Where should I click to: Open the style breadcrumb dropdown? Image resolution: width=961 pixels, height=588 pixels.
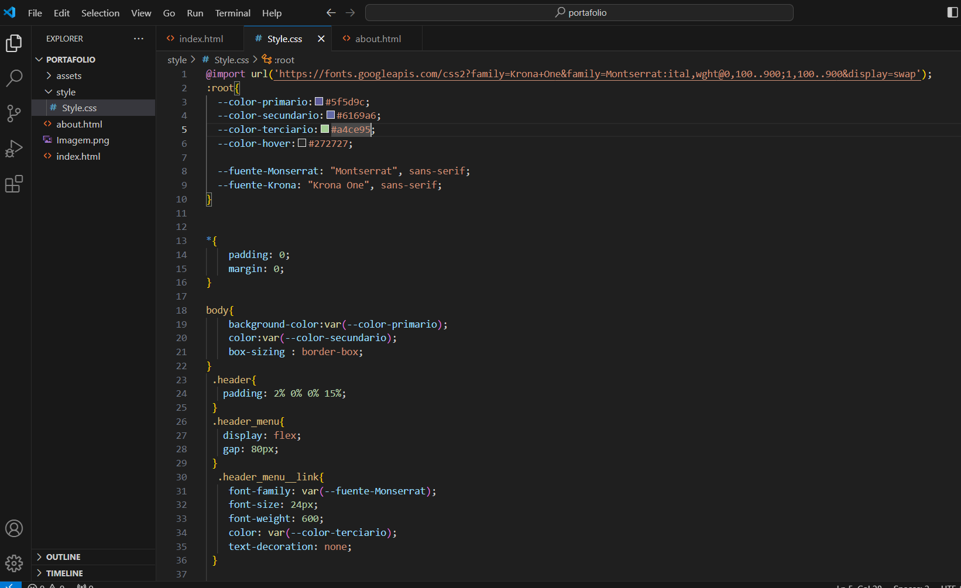(x=177, y=60)
